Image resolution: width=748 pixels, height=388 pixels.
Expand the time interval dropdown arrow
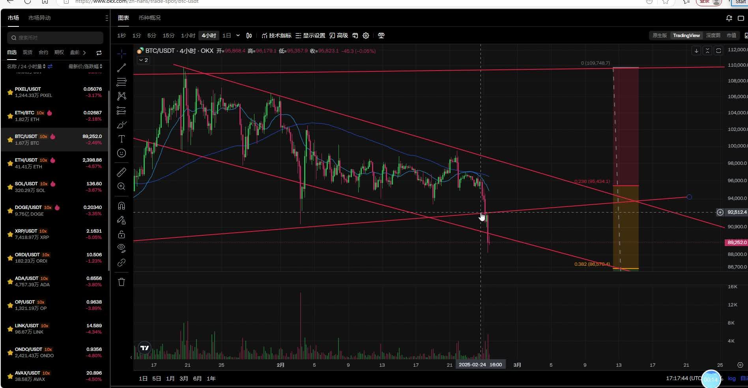tap(238, 35)
